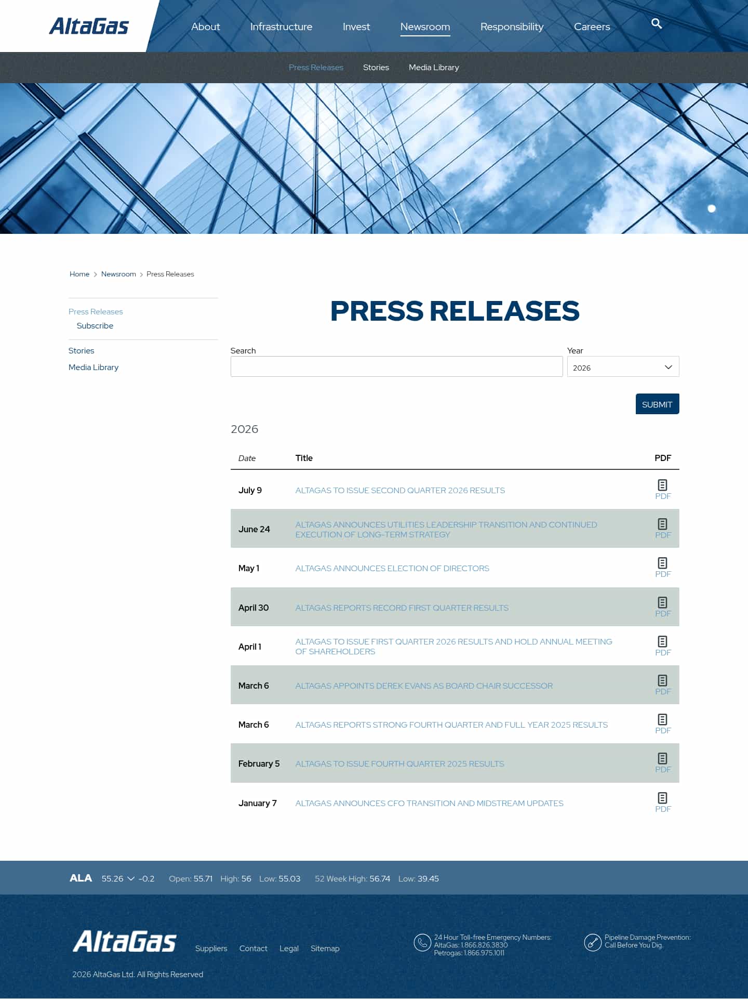The height and width of the screenshot is (999, 748).
Task: Open Press Releases in the left sidebar
Action: tap(96, 311)
